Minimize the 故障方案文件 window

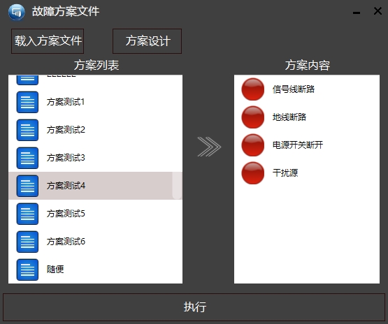click(357, 13)
